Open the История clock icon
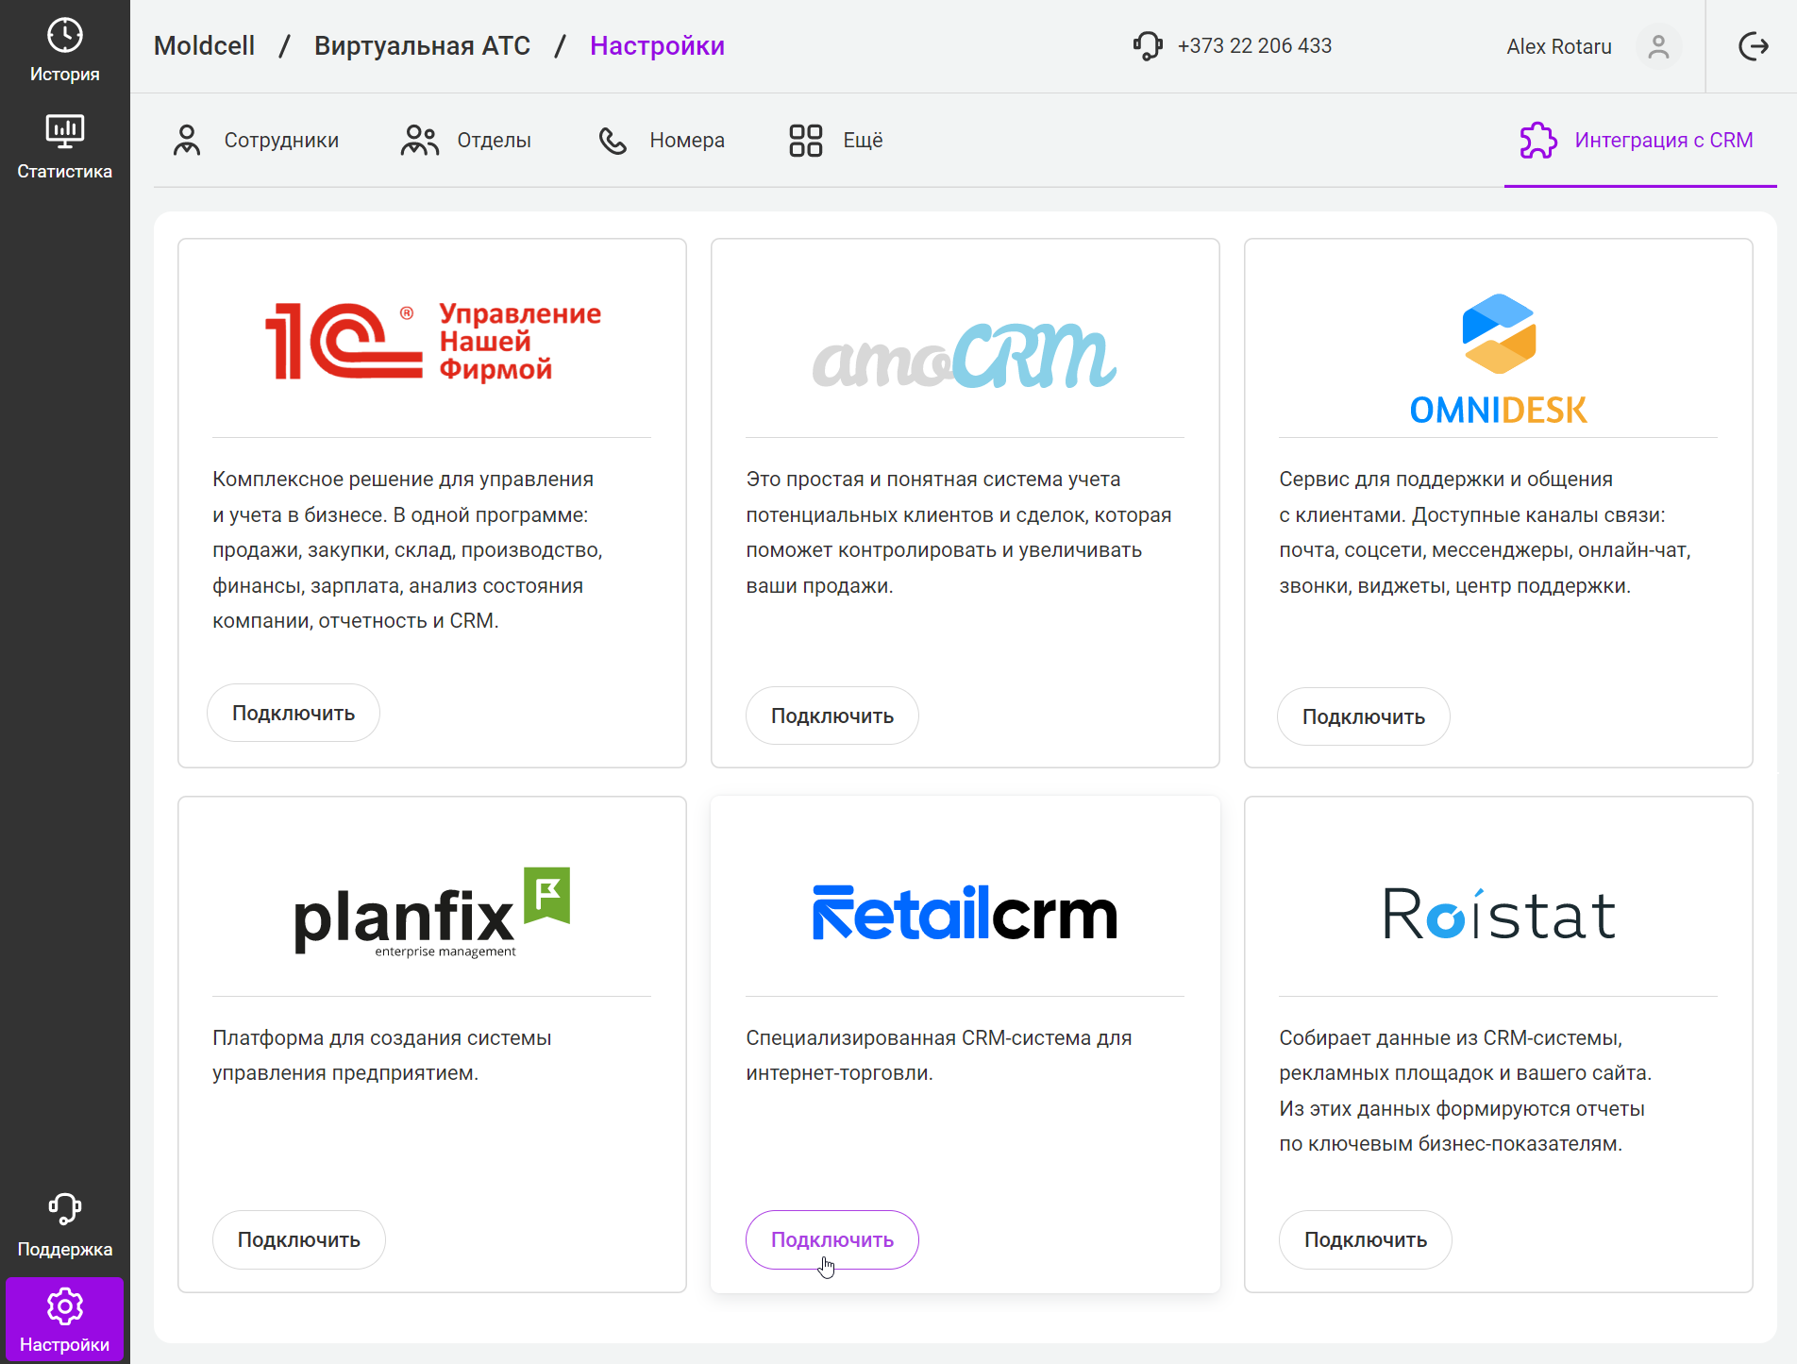This screenshot has height=1364, width=1797. tap(64, 36)
